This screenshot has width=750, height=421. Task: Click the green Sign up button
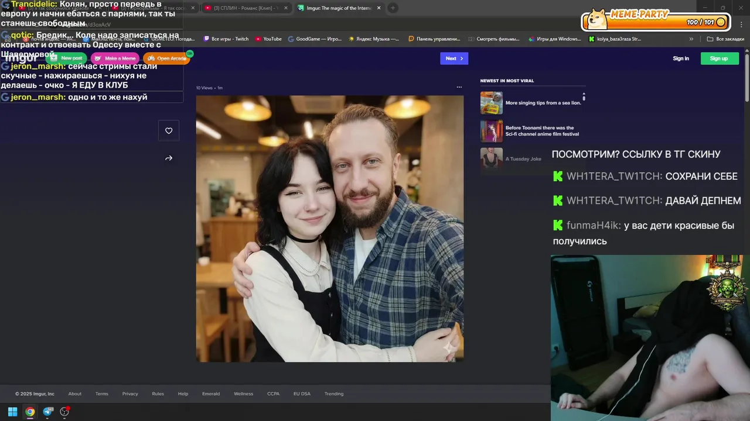(719, 58)
